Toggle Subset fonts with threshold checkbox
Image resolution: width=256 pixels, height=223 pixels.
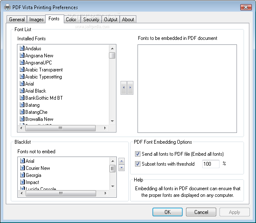[x=138, y=164]
